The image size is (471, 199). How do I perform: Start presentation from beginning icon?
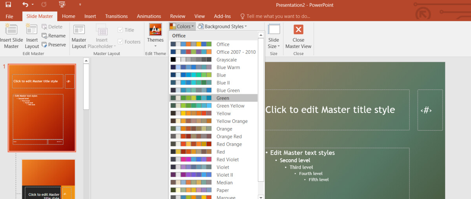(62, 5)
